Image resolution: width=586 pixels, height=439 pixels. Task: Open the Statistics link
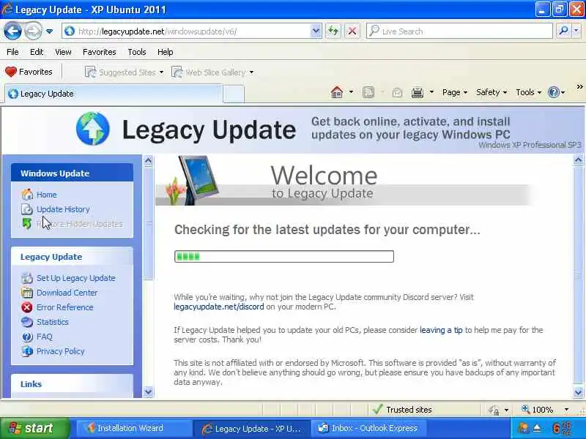[x=52, y=322]
